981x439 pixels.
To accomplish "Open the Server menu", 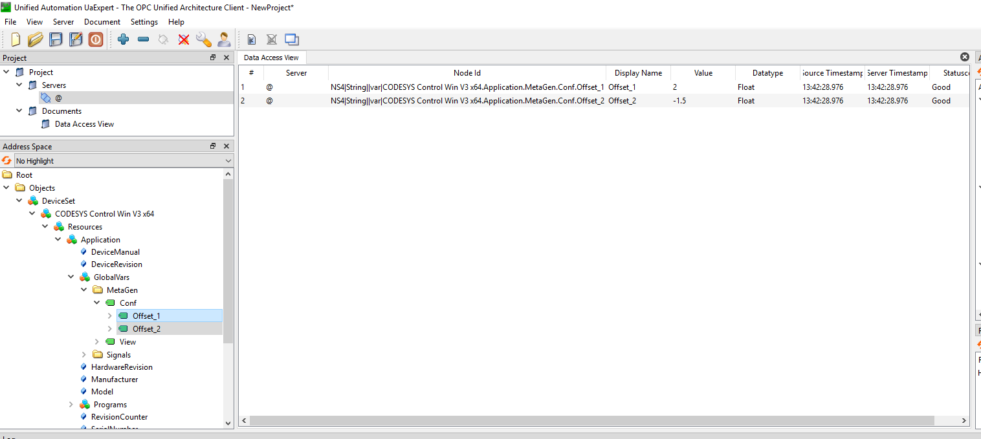I will click(63, 21).
